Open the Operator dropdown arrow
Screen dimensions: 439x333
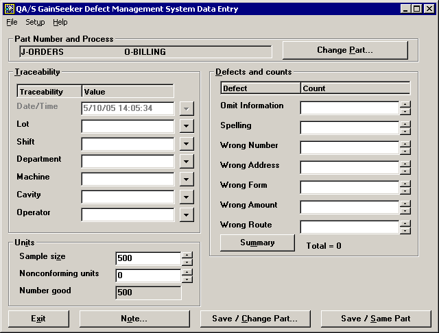(187, 215)
